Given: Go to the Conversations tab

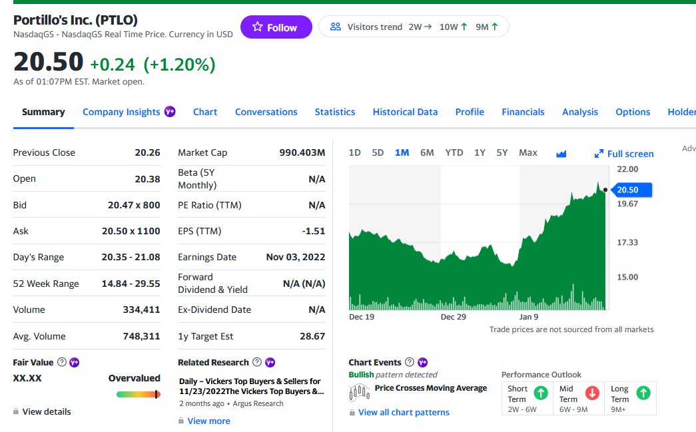Looking at the screenshot, I should (266, 112).
